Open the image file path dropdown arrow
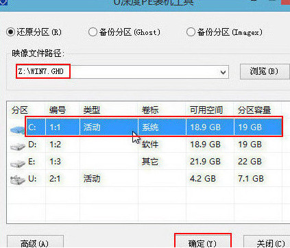The width and height of the screenshot is (290, 248). (223, 73)
